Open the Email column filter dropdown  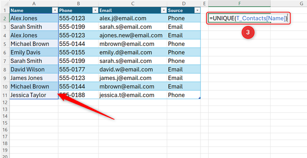(x=164, y=11)
